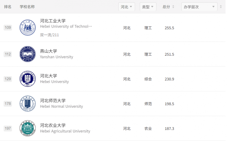Click the 双一流/211 tag
This screenshot has width=227, height=141.
click(49, 35)
